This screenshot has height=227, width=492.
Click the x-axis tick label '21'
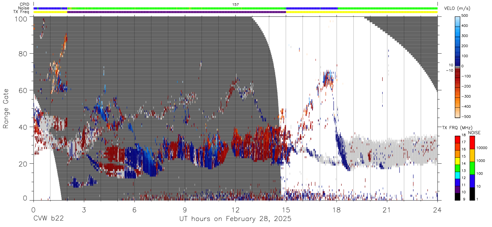387,209
